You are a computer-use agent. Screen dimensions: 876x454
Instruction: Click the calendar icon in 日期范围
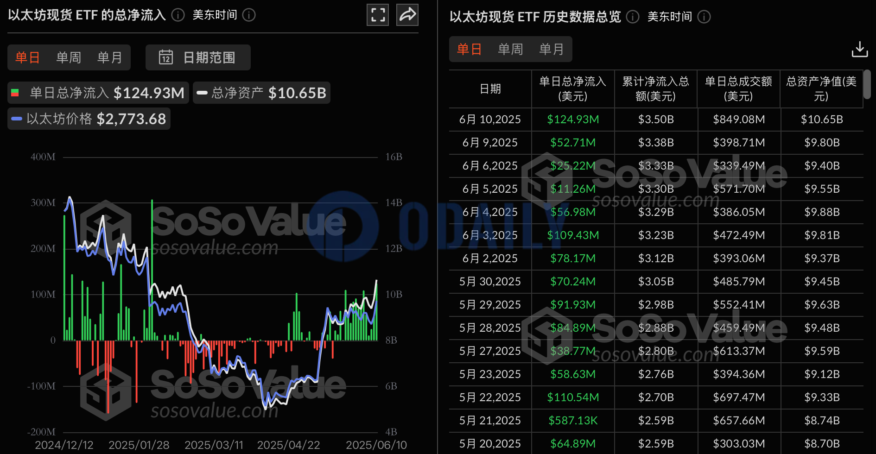click(x=166, y=57)
